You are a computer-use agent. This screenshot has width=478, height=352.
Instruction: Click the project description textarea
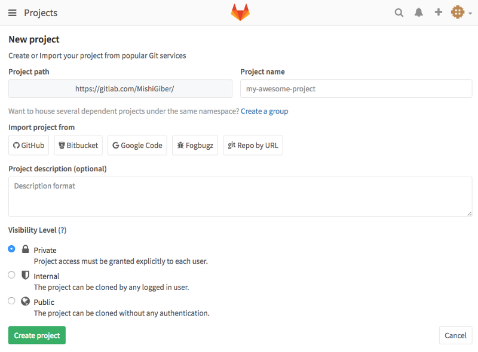point(239,197)
